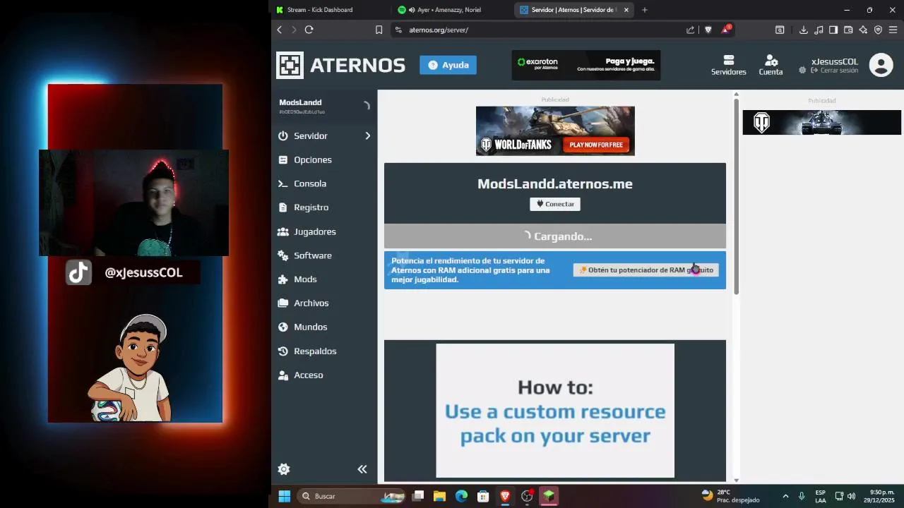Open the Registro log page
This screenshot has width=904, height=508.
click(x=311, y=207)
